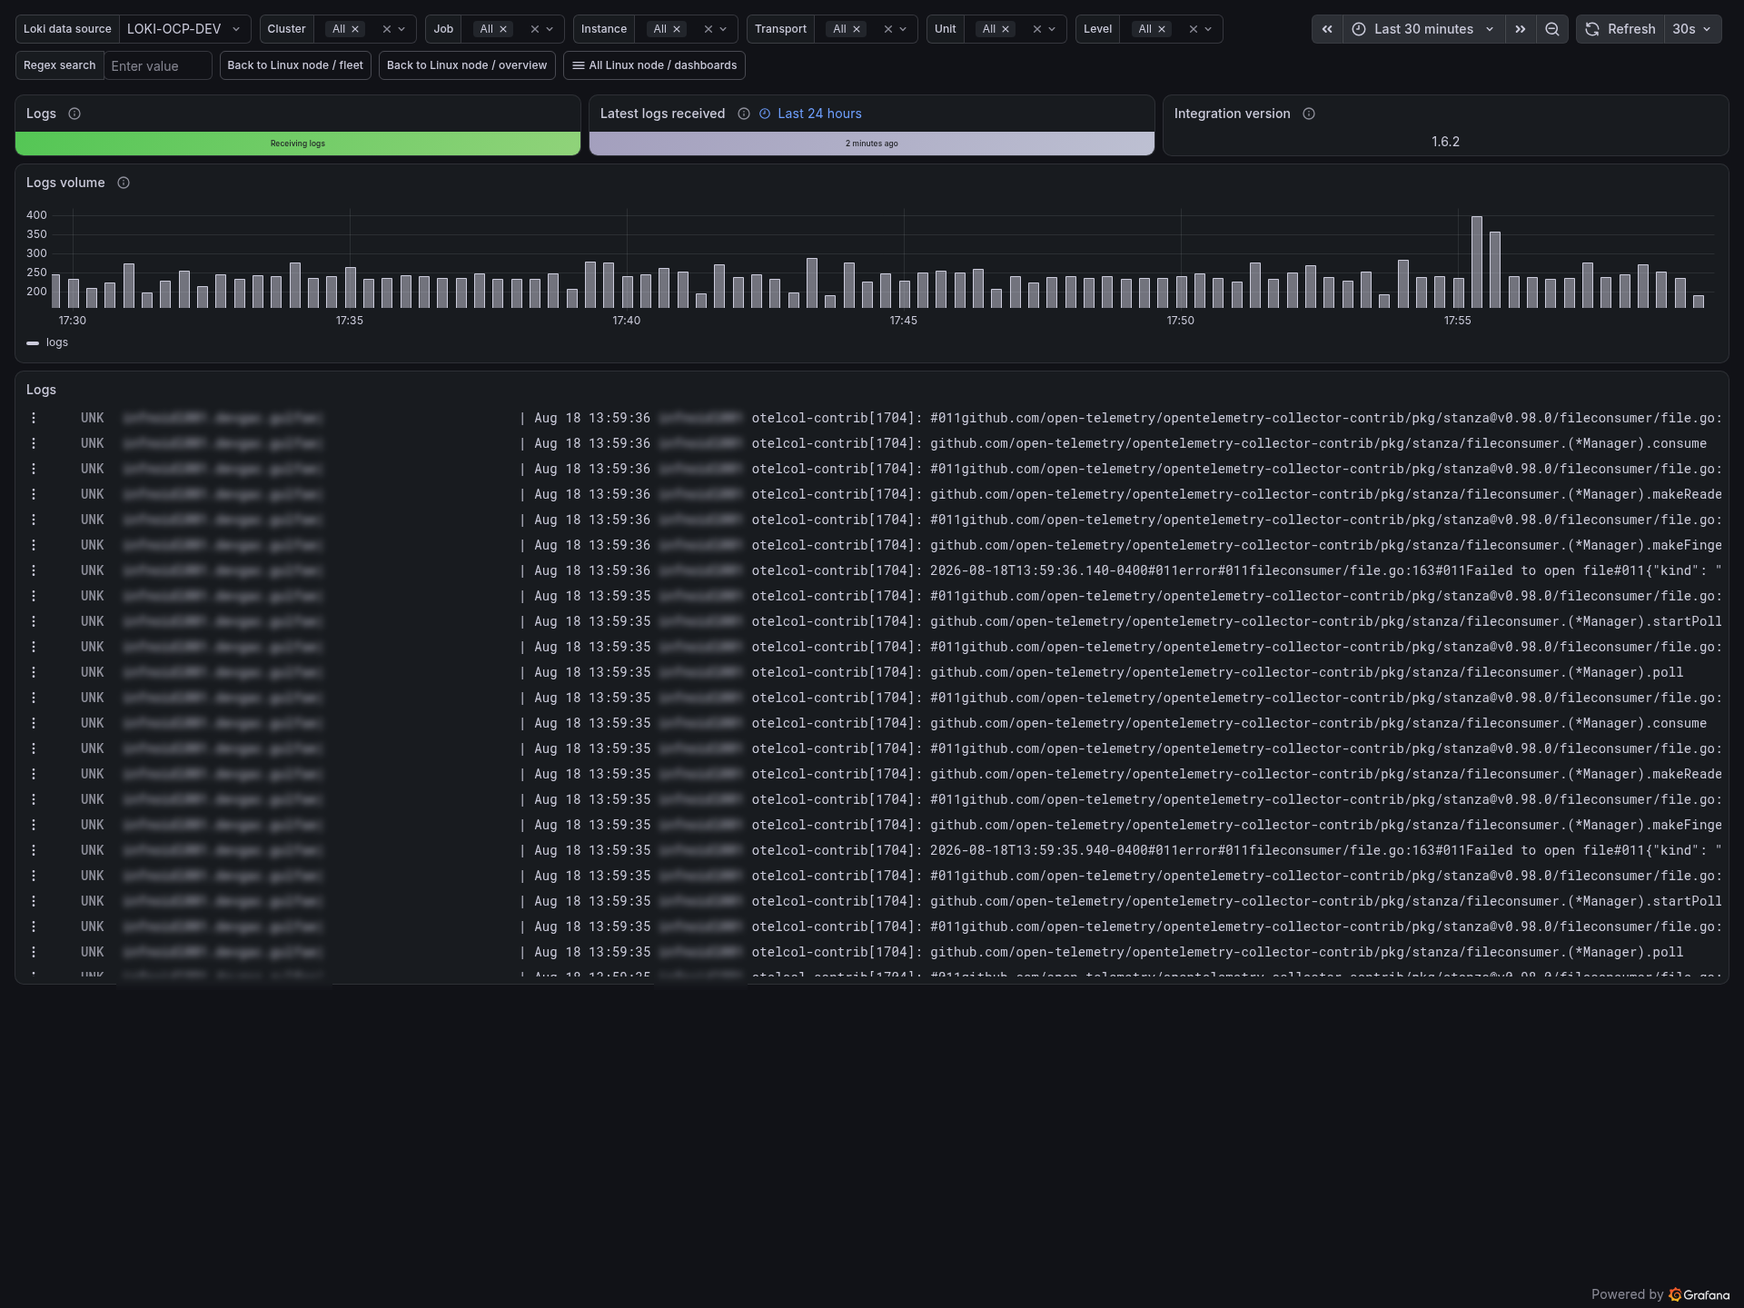Remove the All chip from Job filter
The width and height of the screenshot is (1744, 1308).
pyautogui.click(x=503, y=29)
